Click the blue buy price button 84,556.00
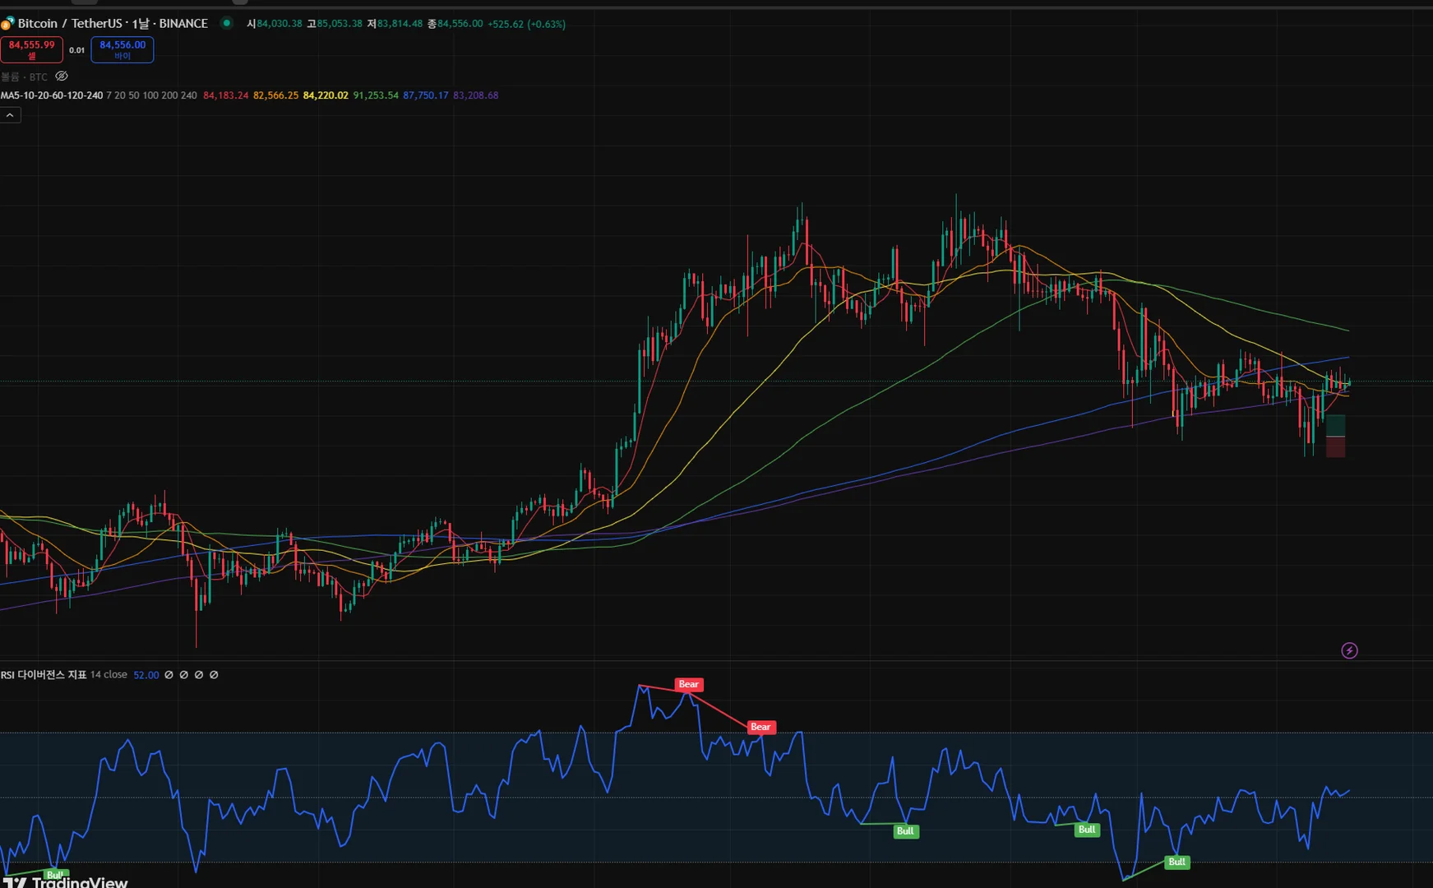Screen dimensions: 1433x888 (x=122, y=49)
